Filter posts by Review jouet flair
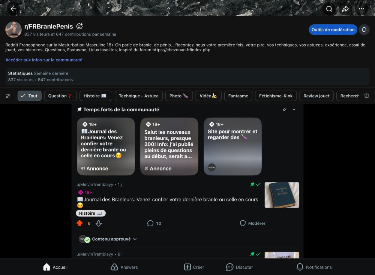The width and height of the screenshot is (375, 275). (316, 96)
